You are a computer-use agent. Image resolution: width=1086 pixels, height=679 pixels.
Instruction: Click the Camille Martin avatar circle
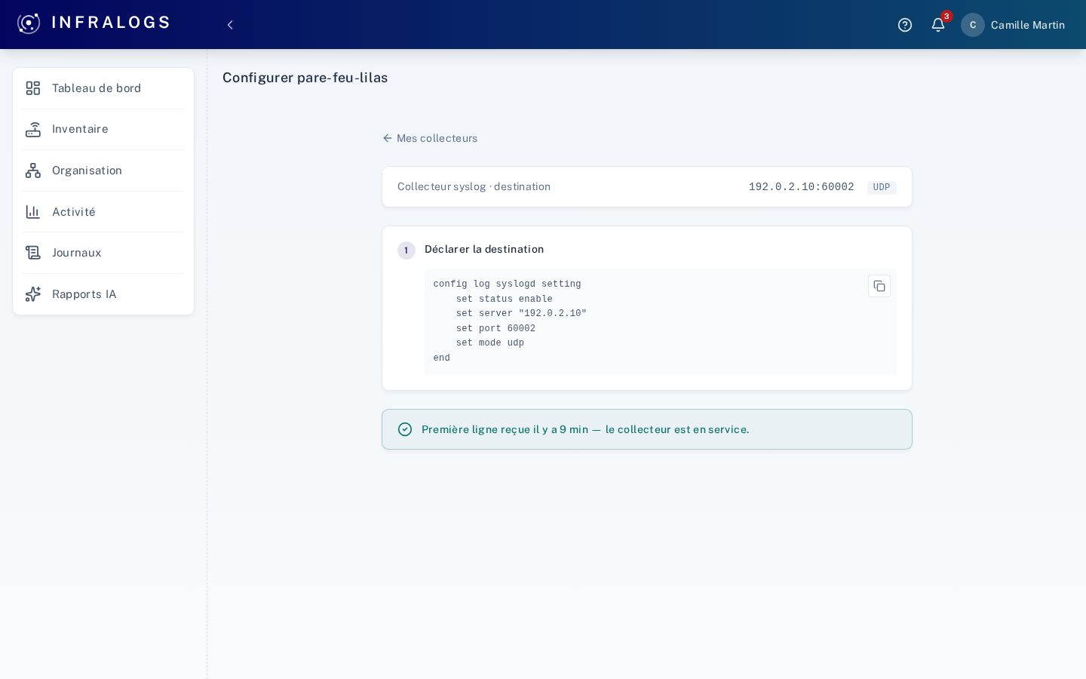pos(973,25)
